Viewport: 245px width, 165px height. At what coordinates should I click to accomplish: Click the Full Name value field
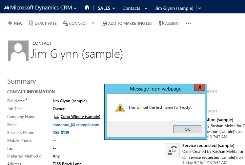(70, 101)
